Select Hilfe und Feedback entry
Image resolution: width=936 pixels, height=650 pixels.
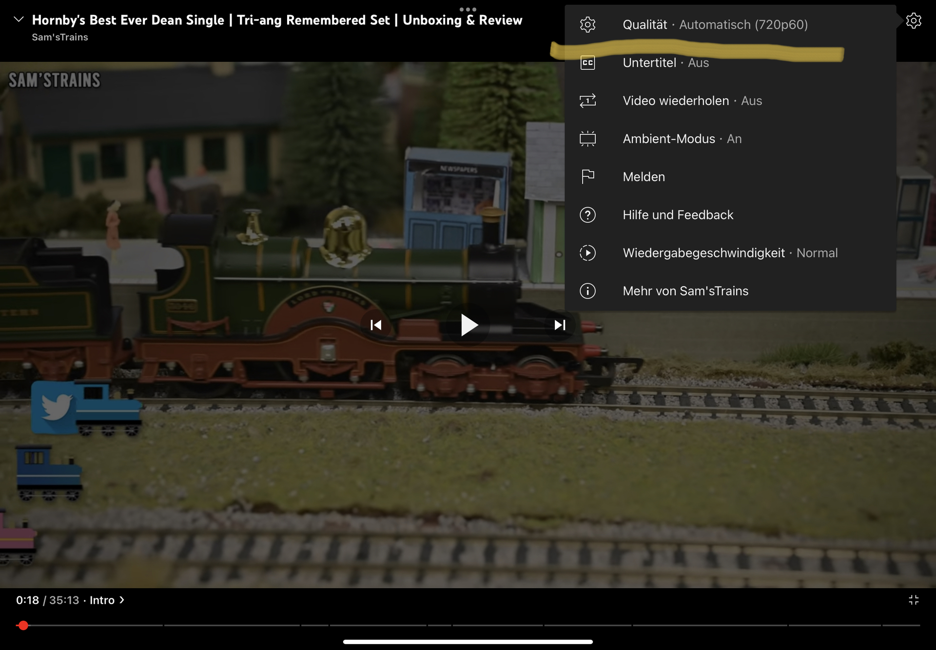coord(678,215)
